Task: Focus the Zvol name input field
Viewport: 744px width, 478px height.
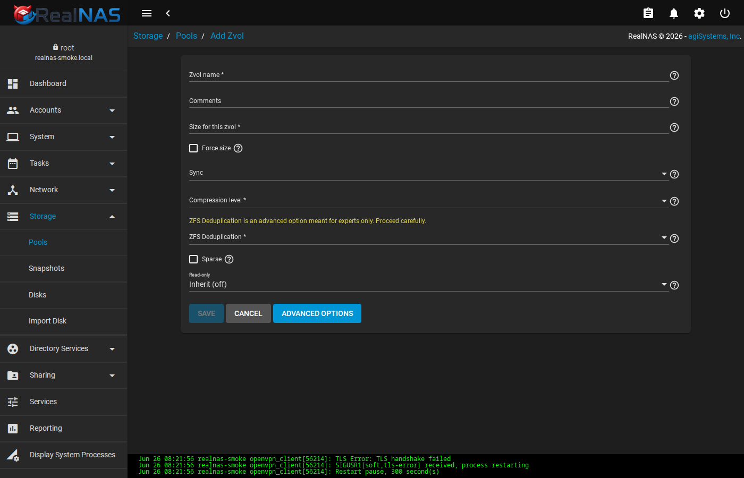Action: coord(428,75)
